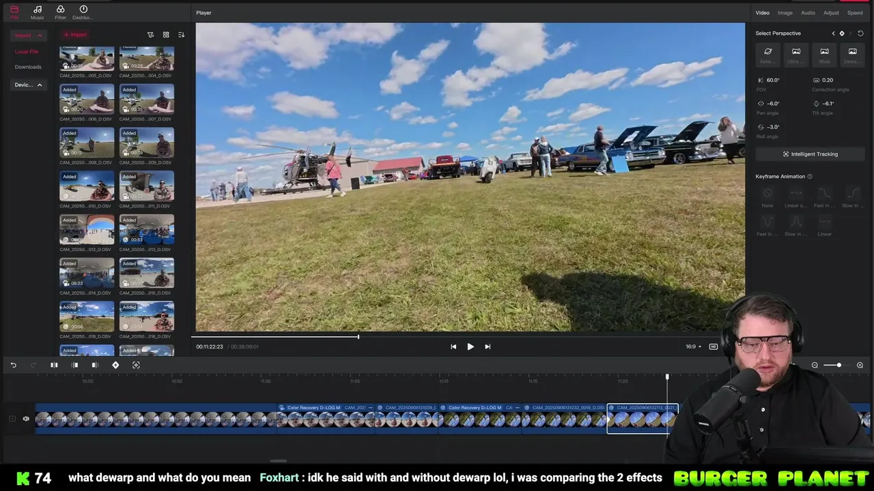Image resolution: width=874 pixels, height=491 pixels.
Task: Edit the FOV value 60.0°
Action: [x=773, y=80]
